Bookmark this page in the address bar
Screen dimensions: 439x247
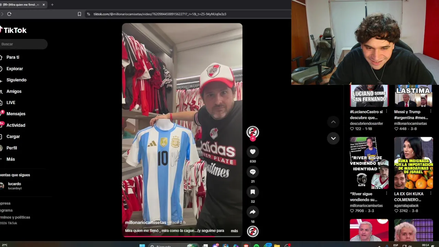coord(79,14)
